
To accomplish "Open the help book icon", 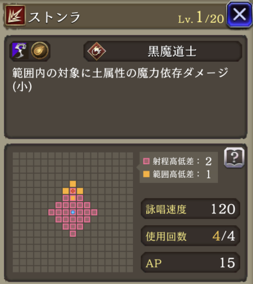I will click(234, 158).
